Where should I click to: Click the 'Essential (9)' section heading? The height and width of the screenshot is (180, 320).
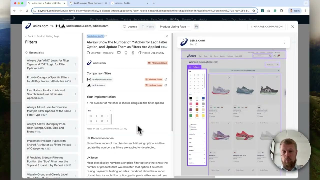coord(34,53)
